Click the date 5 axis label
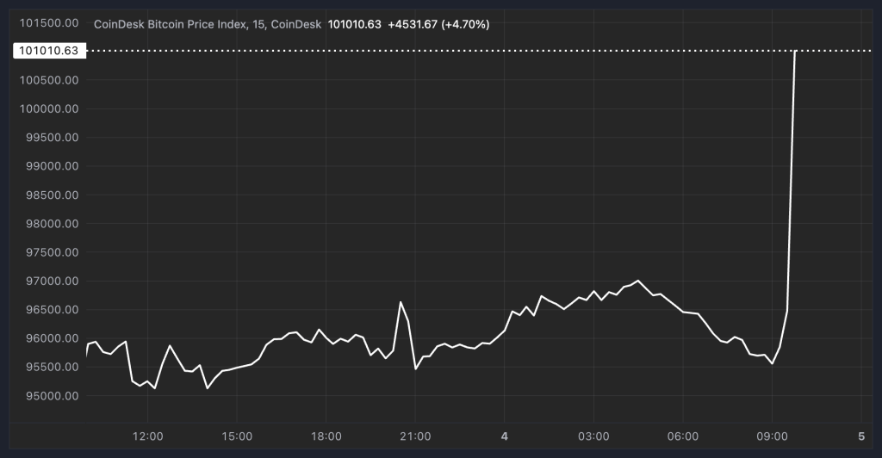The width and height of the screenshot is (882, 458). [861, 436]
